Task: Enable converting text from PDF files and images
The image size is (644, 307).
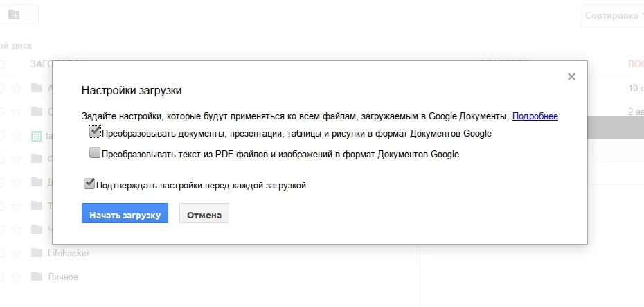Action: coord(94,153)
